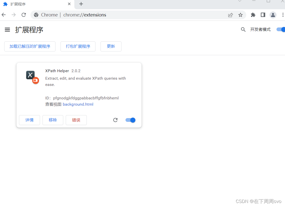Open the extensions page hamburger menu
285x206 pixels.
click(7, 29)
